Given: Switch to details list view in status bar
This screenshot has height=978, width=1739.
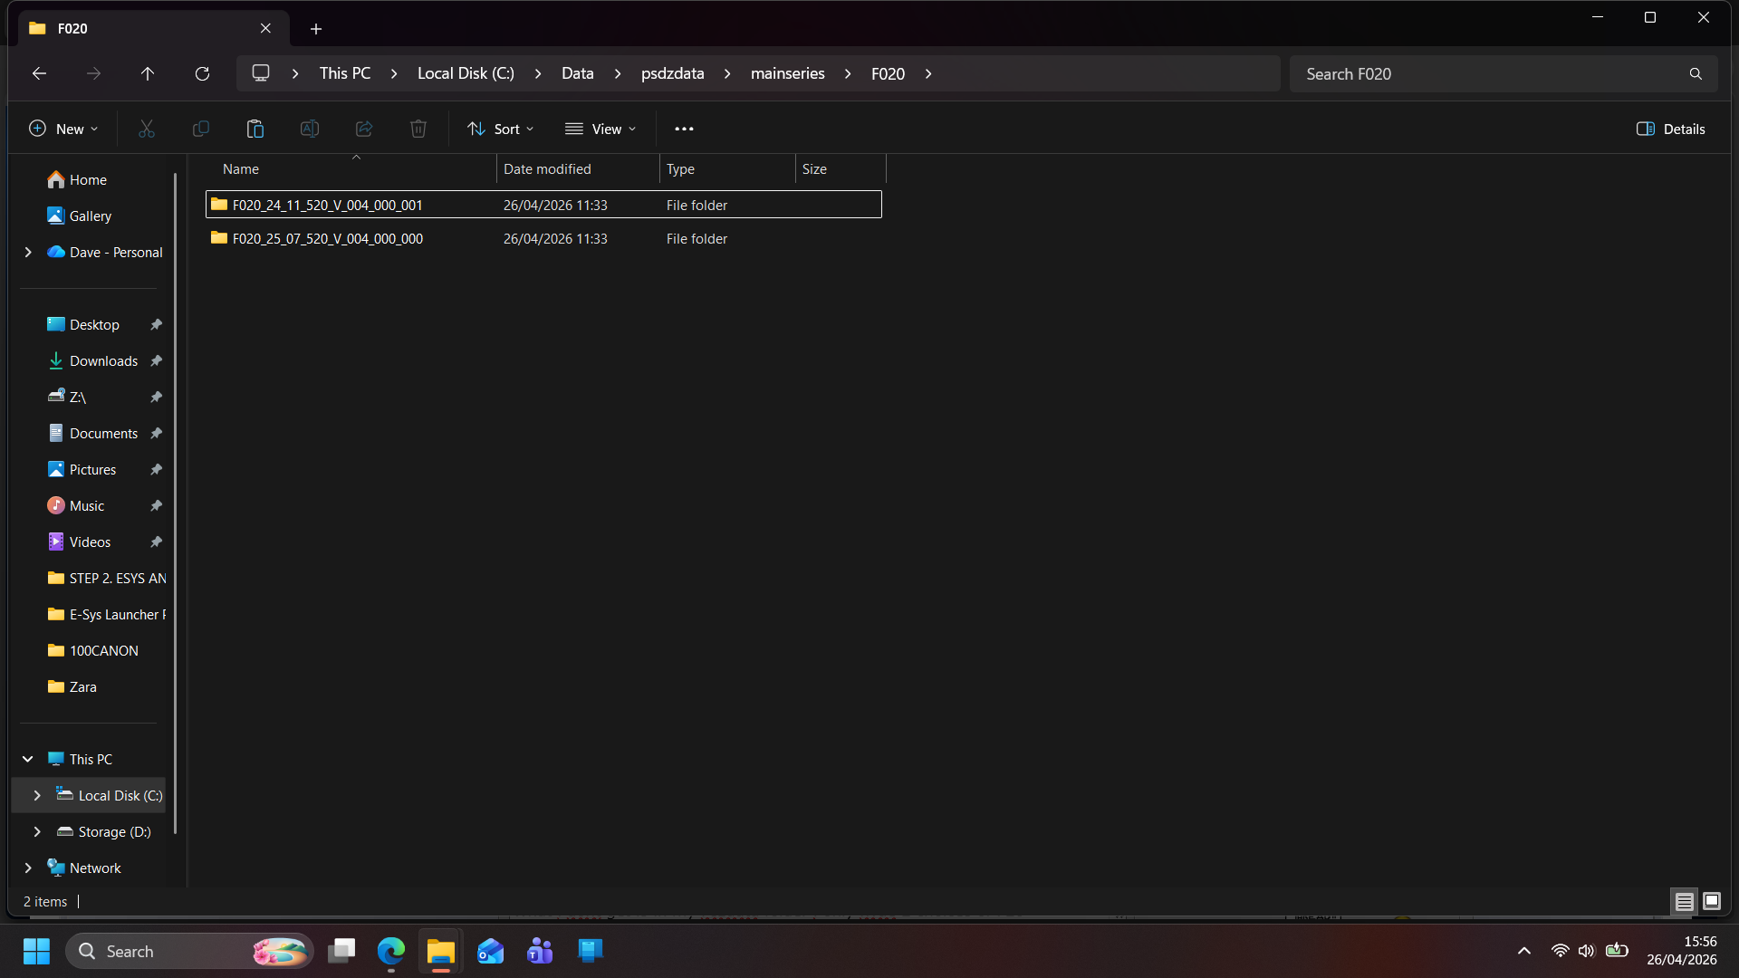Looking at the screenshot, I should [x=1684, y=901].
